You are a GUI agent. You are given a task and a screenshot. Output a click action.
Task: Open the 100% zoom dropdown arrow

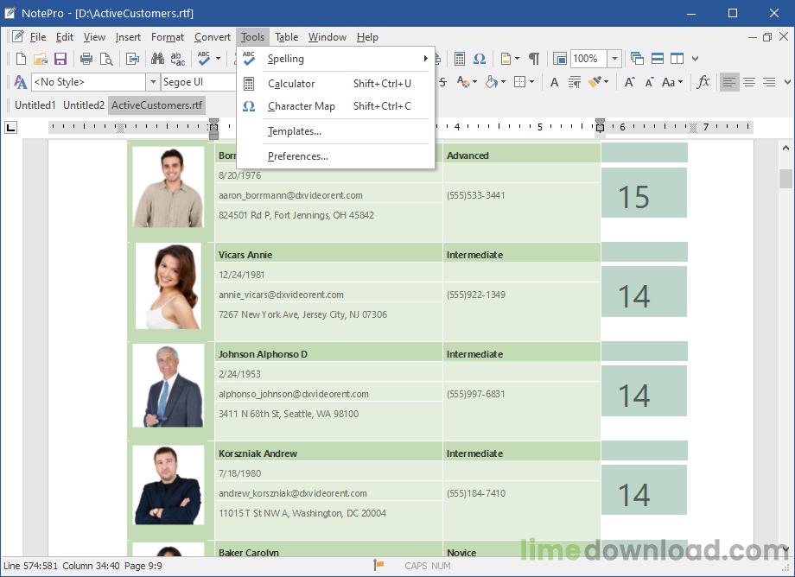[x=614, y=59]
